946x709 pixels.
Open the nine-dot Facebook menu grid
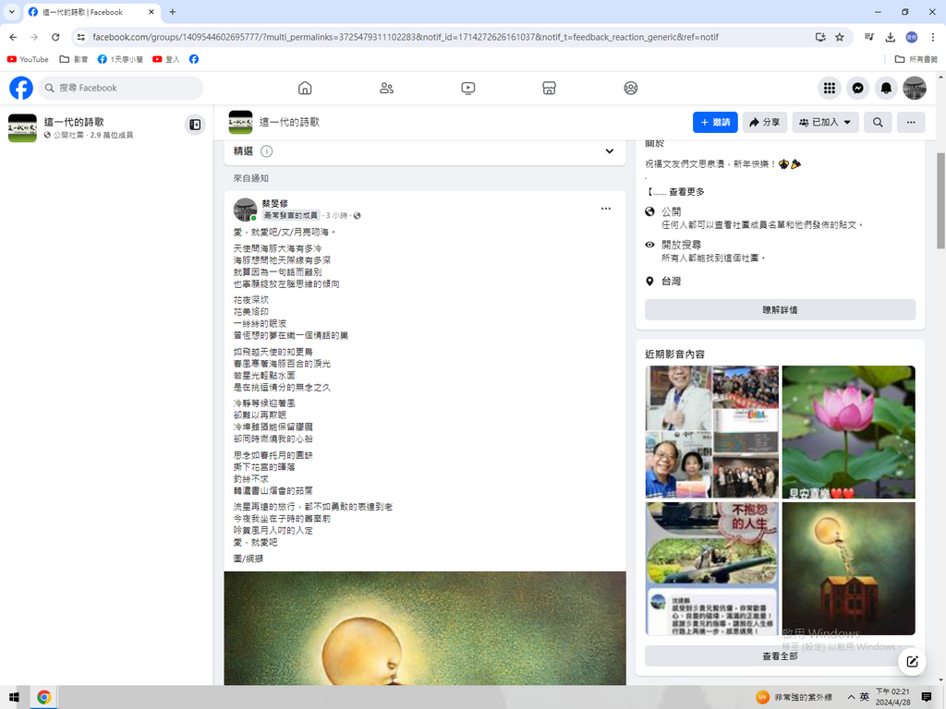(x=829, y=88)
